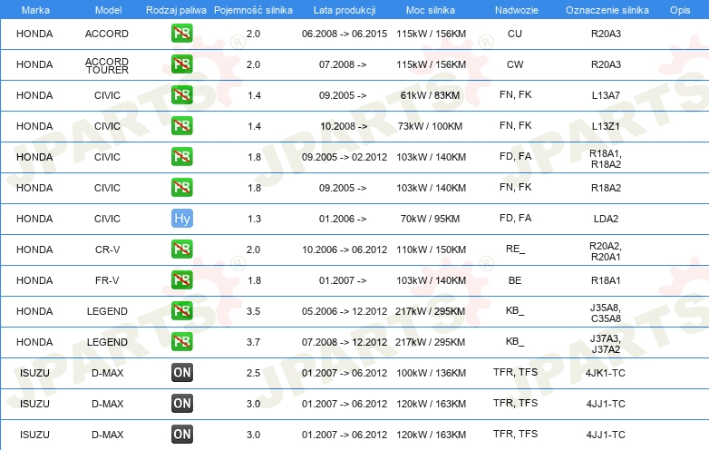Click the petrol fuel icon for Honda Accord

(x=181, y=34)
